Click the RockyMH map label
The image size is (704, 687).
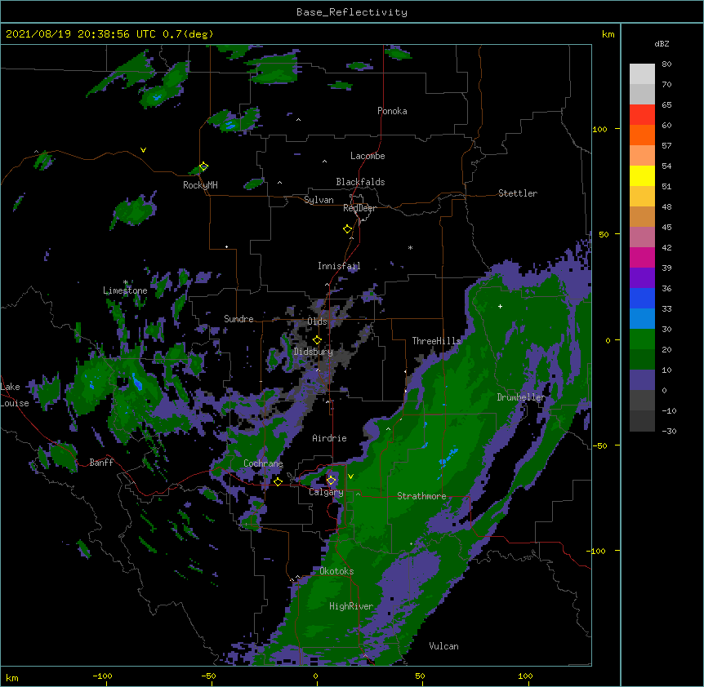tap(200, 185)
